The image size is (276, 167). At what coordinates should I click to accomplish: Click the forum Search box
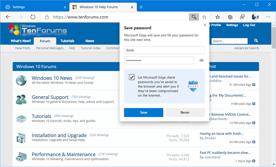(229, 41)
